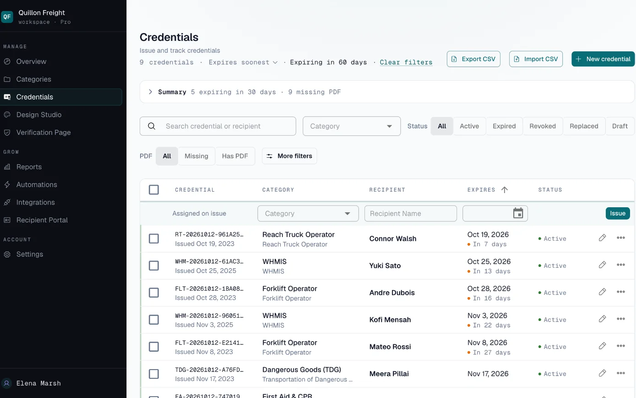The height and width of the screenshot is (398, 636).
Task: Edit Yuki Sato credential pencil icon
Action: coord(602,265)
